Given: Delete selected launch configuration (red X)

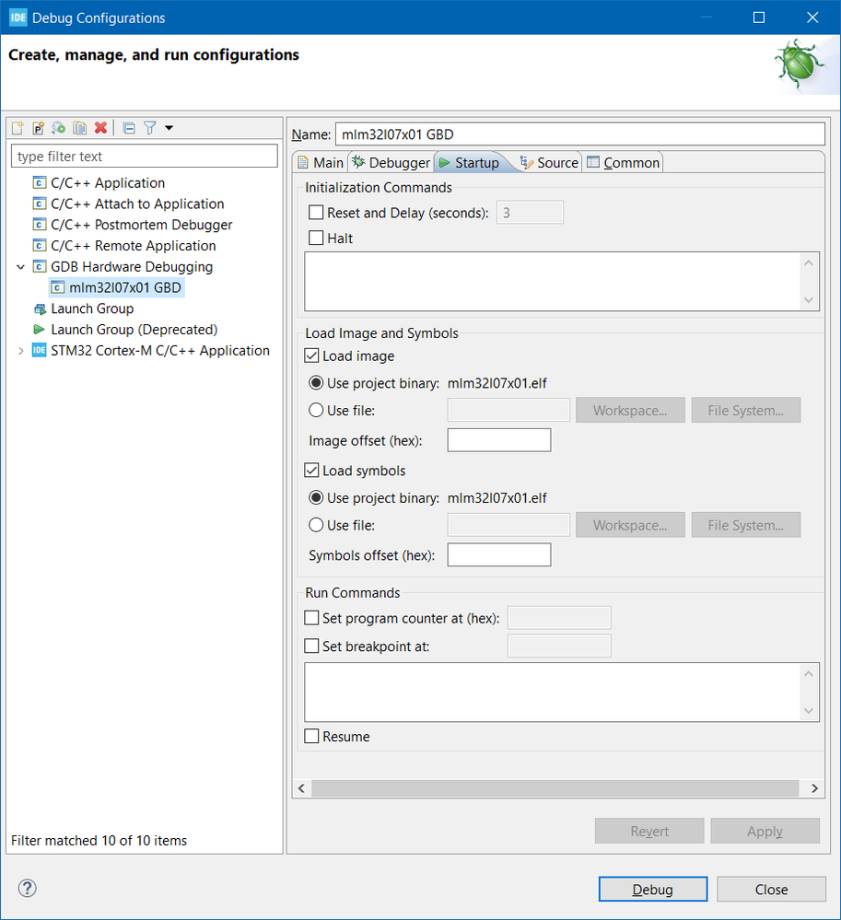Looking at the screenshot, I should [101, 127].
